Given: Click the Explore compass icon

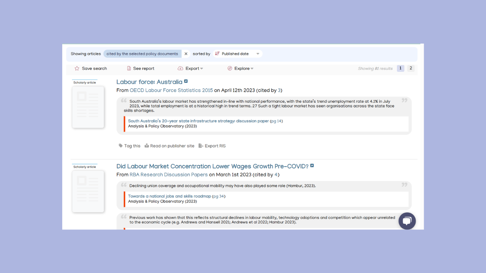Looking at the screenshot, I should pos(230,69).
